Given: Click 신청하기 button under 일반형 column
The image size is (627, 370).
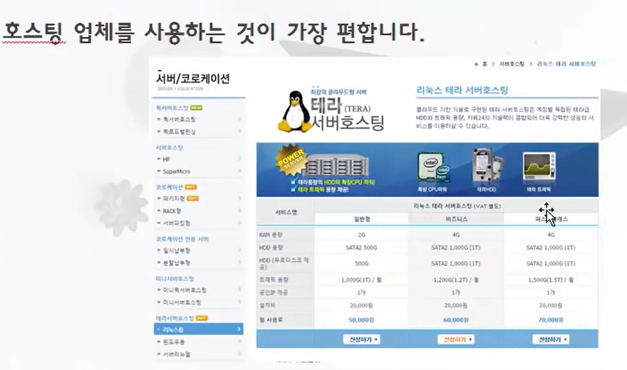Looking at the screenshot, I should (361, 339).
